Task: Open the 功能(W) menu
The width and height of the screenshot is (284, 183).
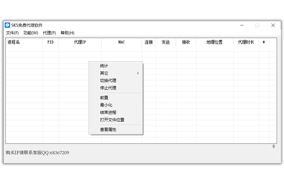Action: [31, 33]
